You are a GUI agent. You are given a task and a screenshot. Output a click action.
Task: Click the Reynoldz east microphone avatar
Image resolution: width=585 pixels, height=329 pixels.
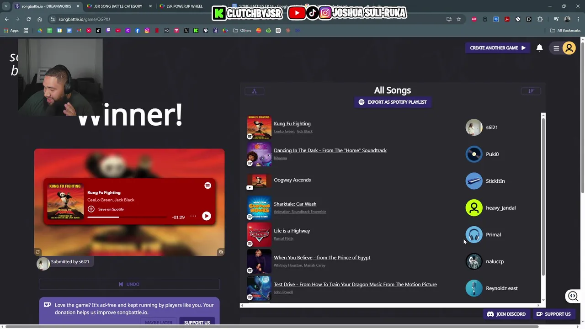tap(474, 288)
